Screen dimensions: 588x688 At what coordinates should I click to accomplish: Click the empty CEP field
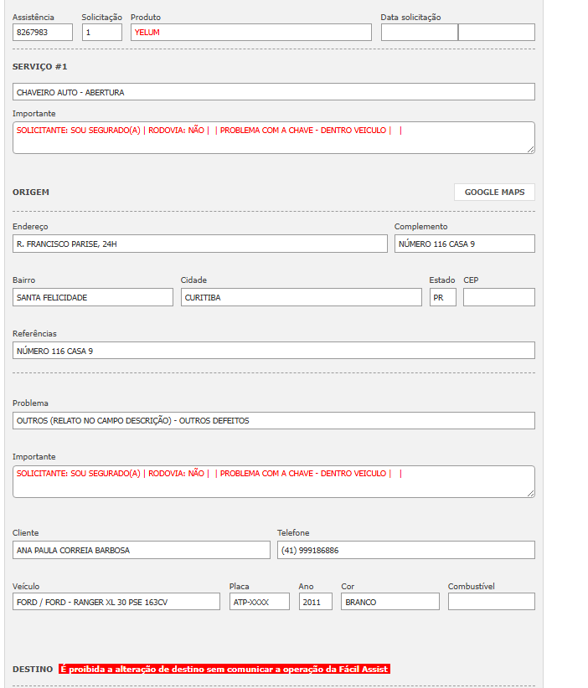(x=498, y=297)
